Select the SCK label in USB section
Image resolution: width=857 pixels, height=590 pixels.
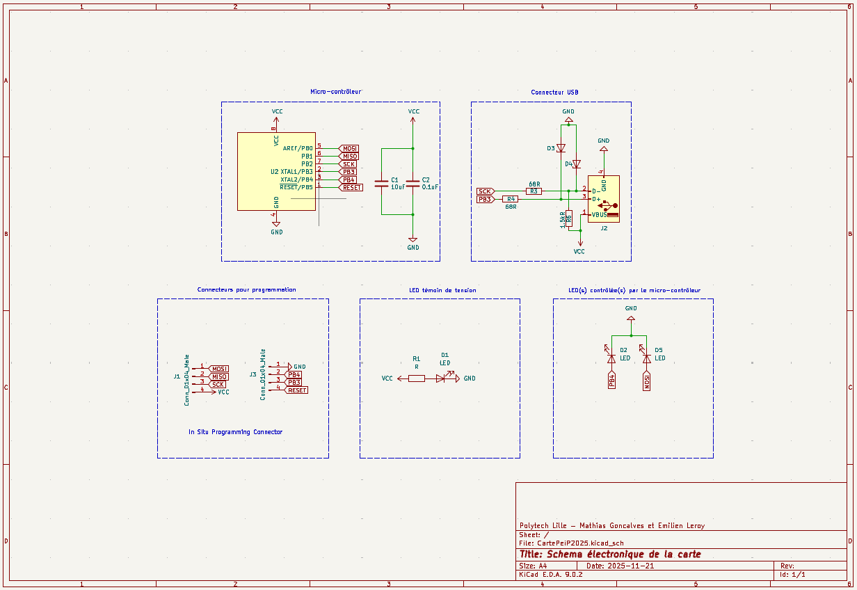(x=485, y=191)
